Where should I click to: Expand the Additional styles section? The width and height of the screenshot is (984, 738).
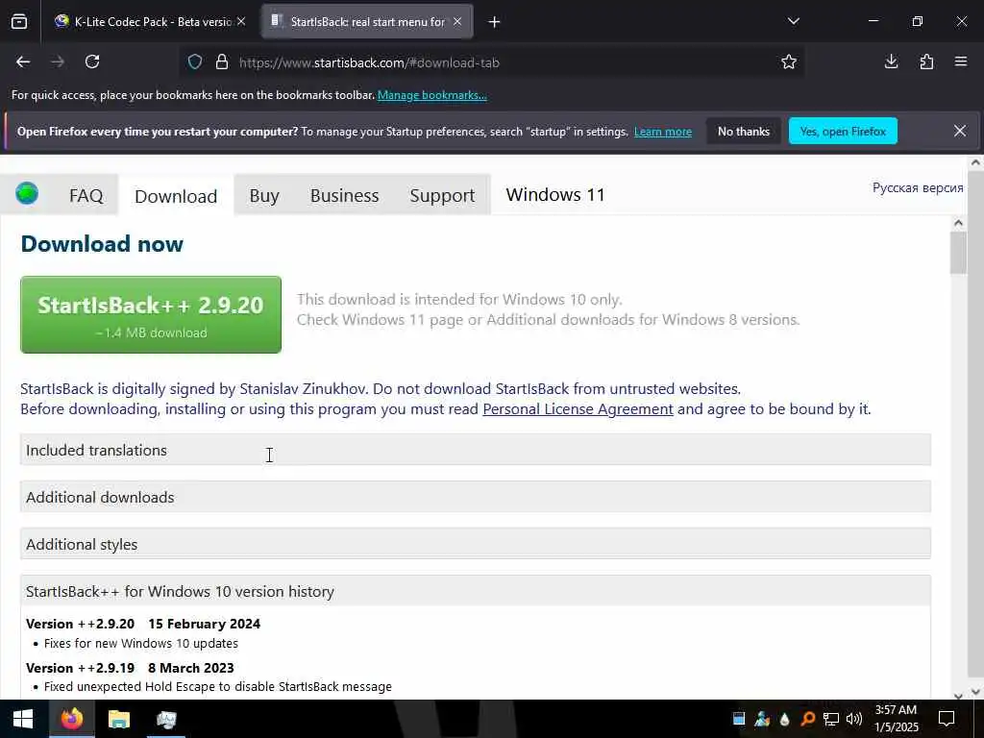pos(476,544)
